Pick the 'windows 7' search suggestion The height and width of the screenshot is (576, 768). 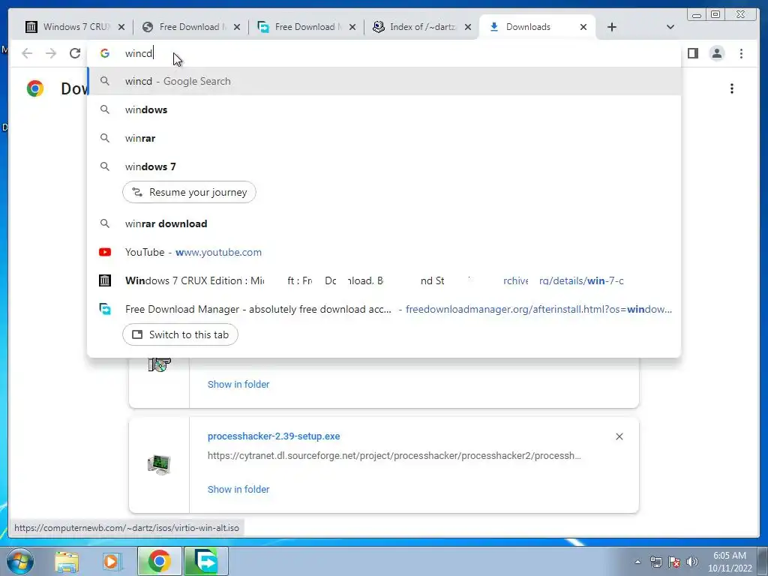(x=384, y=166)
